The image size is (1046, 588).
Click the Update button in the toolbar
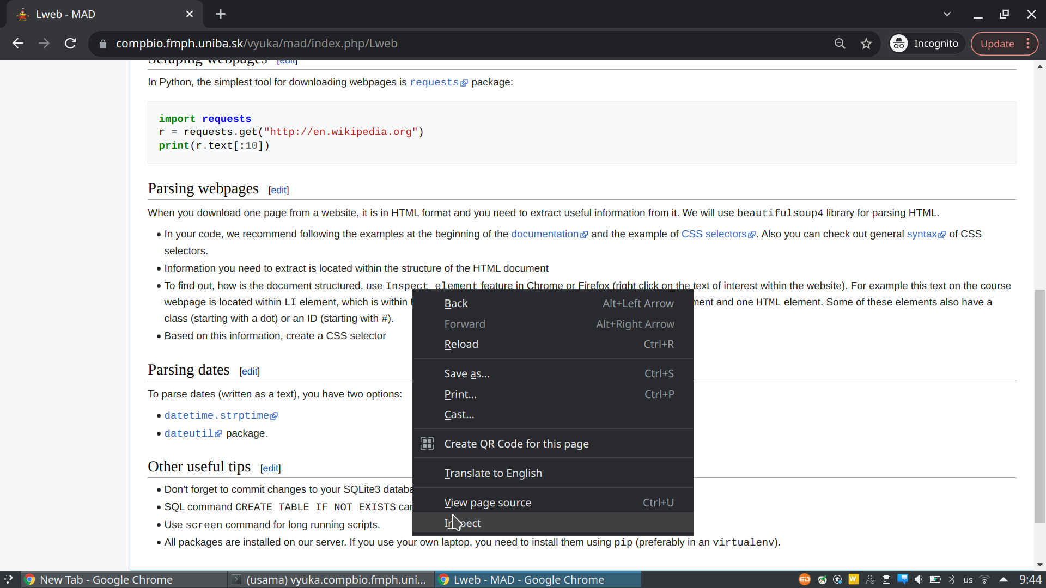pyautogui.click(x=997, y=44)
